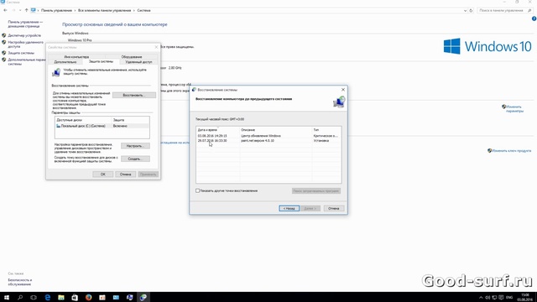537x302 pixels.
Task: Click 'Восстановить...' in System Properties
Action: click(134, 95)
